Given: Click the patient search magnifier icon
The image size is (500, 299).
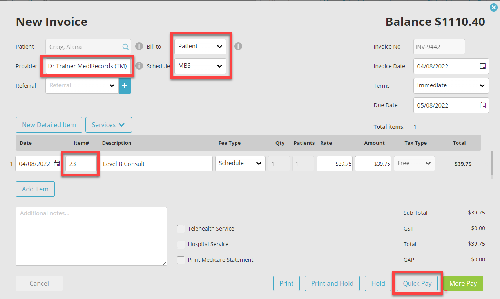Looking at the screenshot, I should tap(125, 47).
